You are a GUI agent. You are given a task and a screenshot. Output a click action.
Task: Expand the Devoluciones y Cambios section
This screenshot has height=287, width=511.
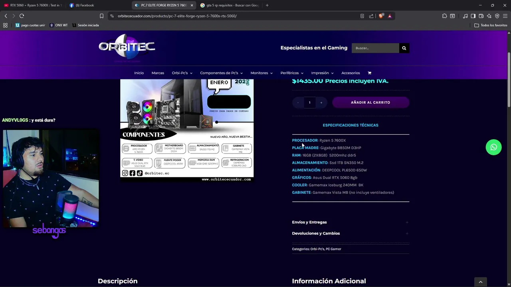(x=351, y=233)
